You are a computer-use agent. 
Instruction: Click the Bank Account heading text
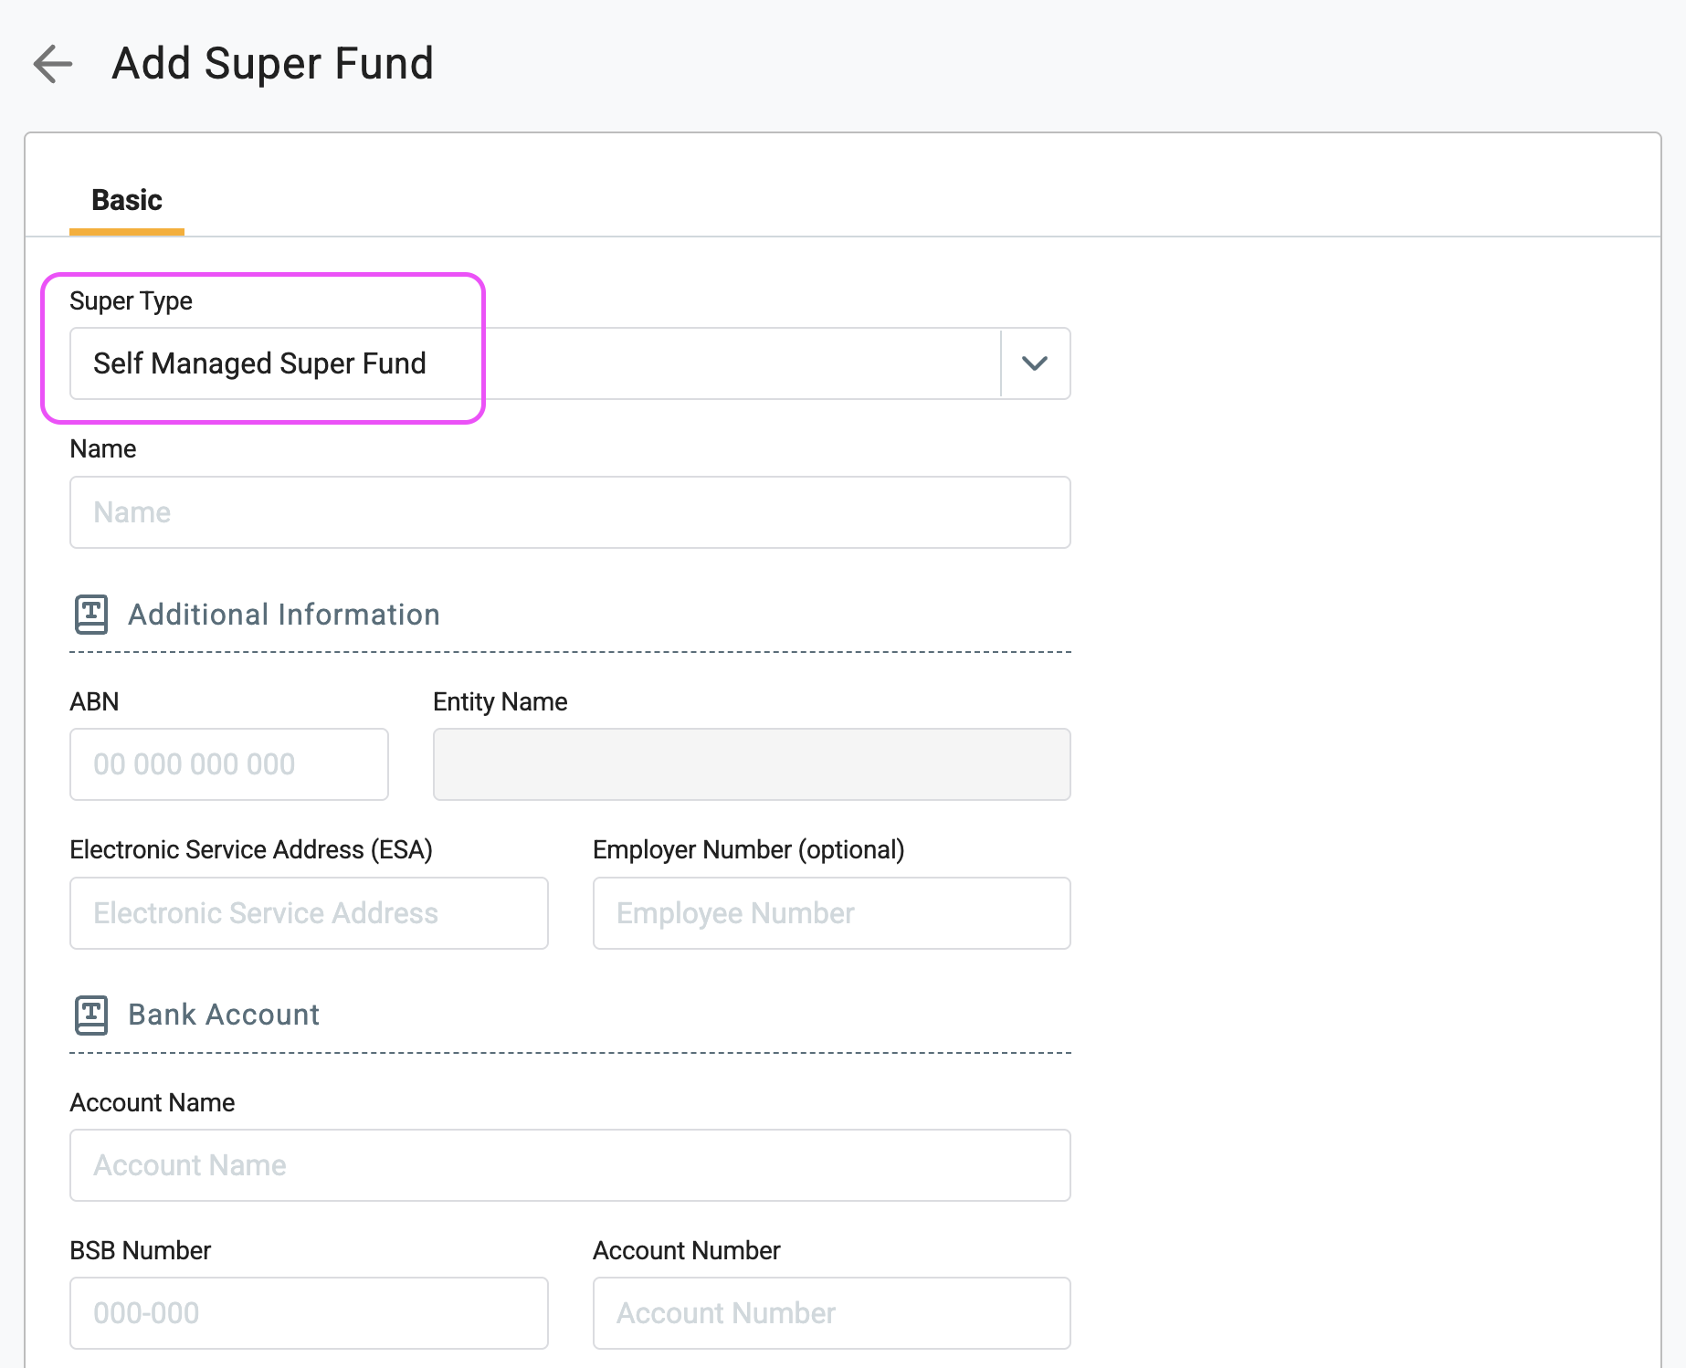[x=224, y=1015]
